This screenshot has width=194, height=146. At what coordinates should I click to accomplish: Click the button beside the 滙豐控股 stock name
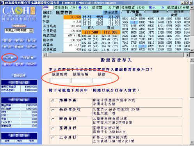[111, 12]
